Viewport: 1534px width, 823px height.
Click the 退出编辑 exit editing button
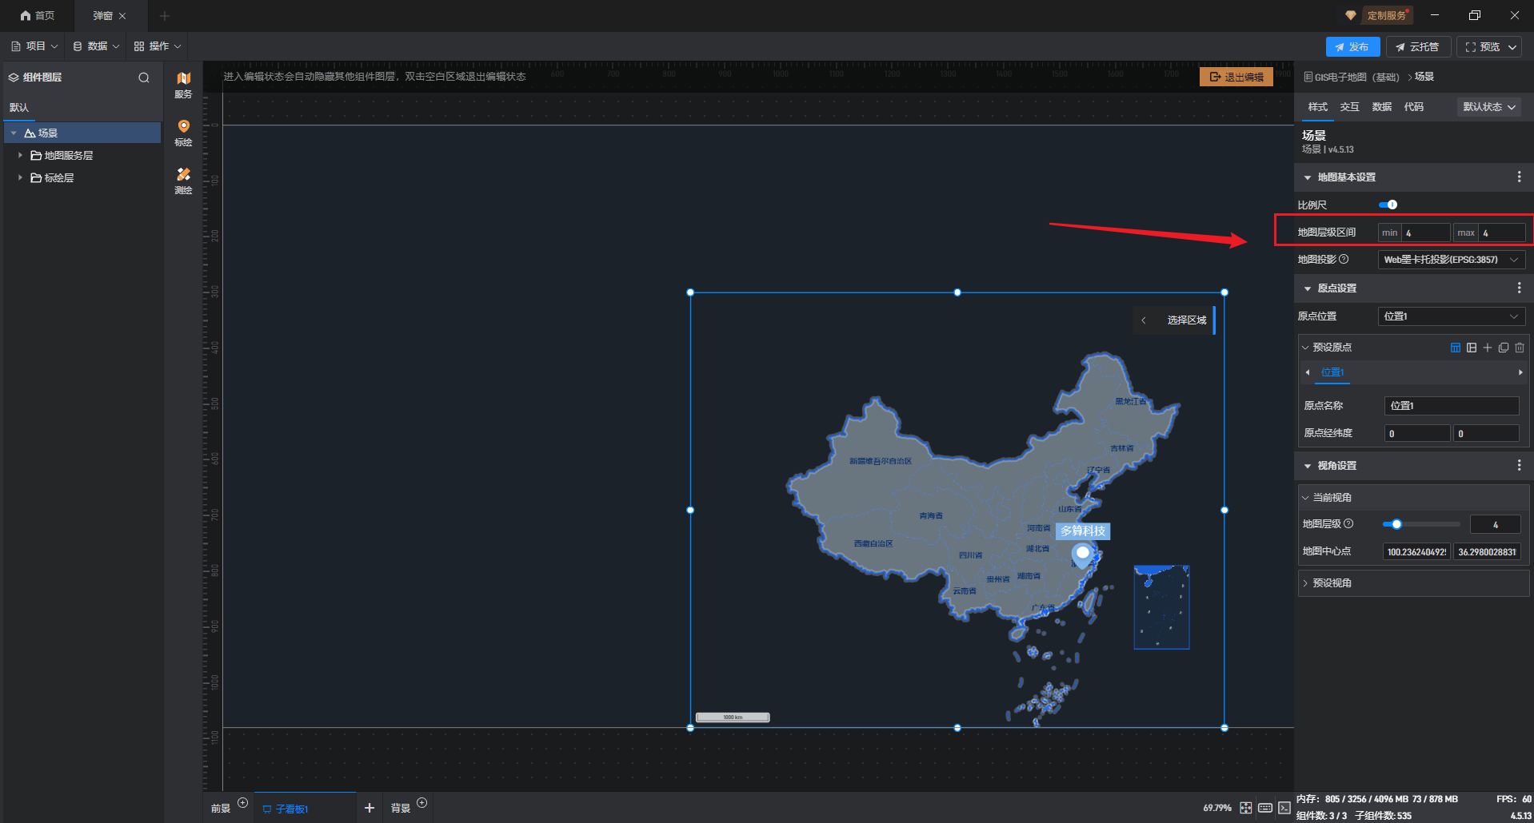point(1236,77)
